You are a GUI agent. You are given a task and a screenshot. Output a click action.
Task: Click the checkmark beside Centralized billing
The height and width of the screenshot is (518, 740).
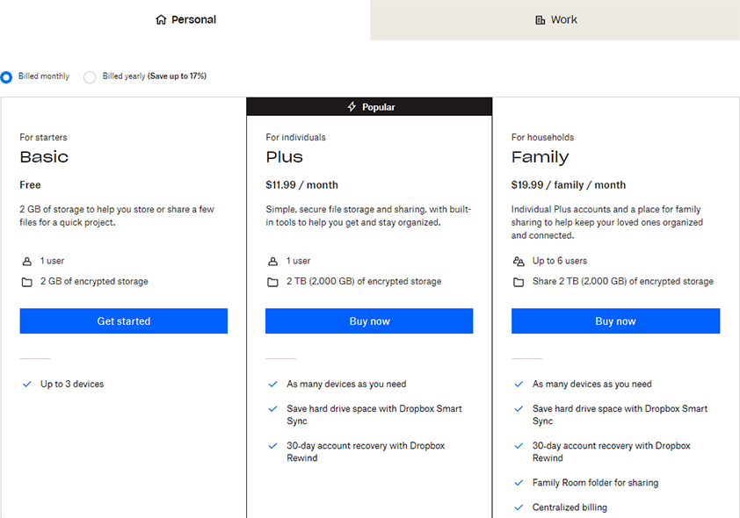point(519,507)
